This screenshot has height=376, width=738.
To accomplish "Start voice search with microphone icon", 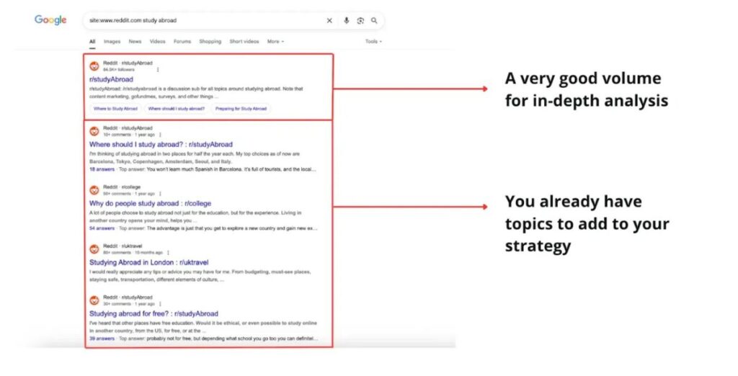I will pyautogui.click(x=347, y=21).
